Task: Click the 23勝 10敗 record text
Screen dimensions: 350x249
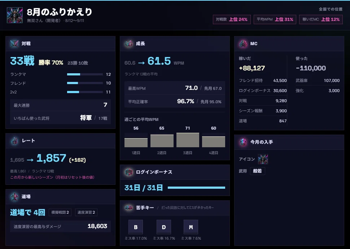Action: tap(78, 63)
